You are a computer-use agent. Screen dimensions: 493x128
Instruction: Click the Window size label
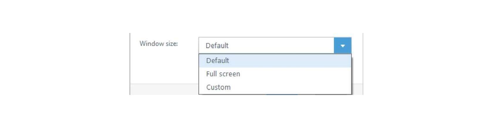[158, 44]
